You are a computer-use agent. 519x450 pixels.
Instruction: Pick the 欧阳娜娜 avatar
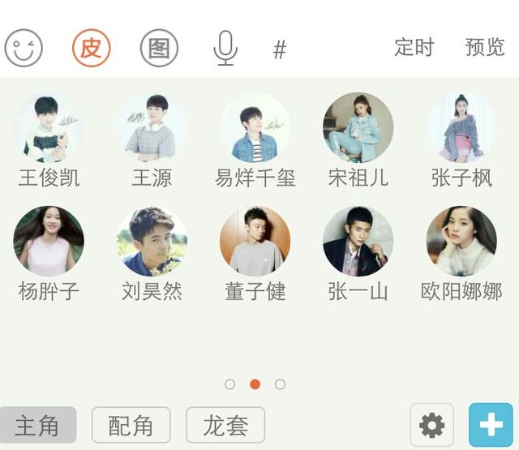point(461,241)
